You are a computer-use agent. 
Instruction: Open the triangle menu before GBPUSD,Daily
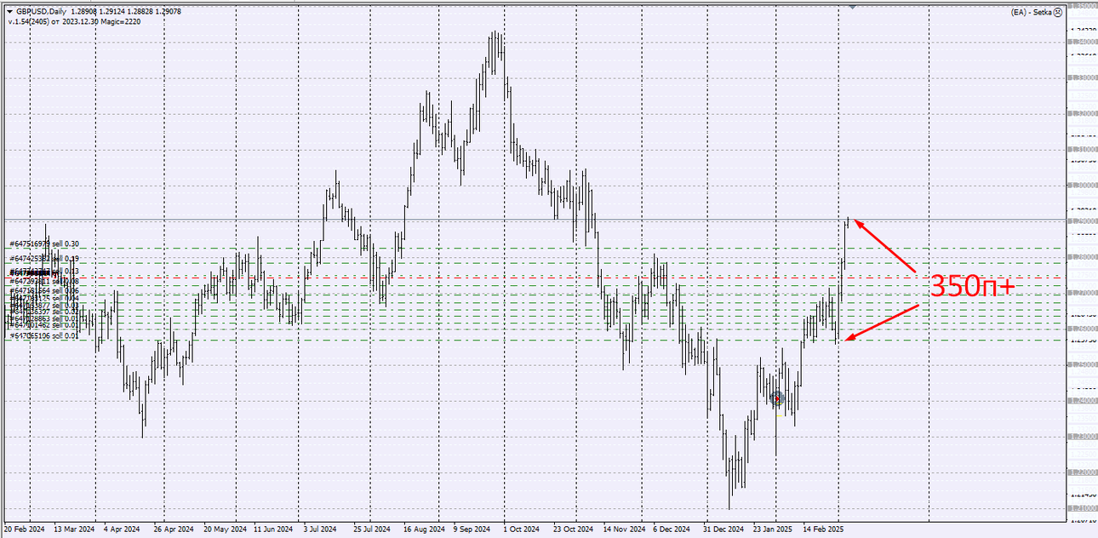click(9, 11)
